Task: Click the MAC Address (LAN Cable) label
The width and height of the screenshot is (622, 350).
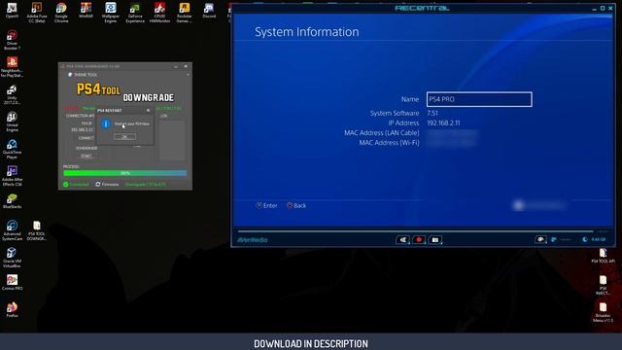Action: 382,133
